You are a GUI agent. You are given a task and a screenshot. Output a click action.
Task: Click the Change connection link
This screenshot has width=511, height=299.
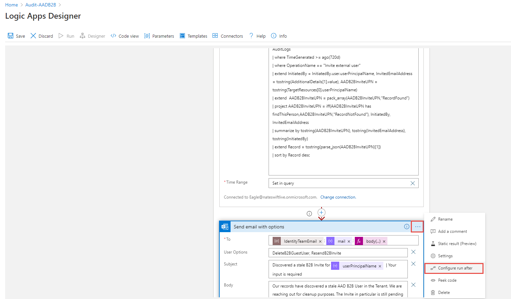pos(338,197)
